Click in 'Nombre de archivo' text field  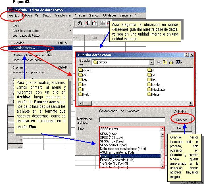coord(132,120)
